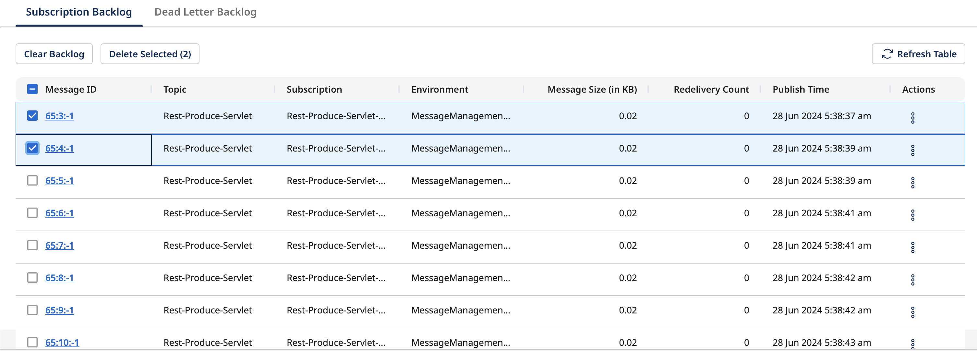Open actions menu for message 65:8:-1
The width and height of the screenshot is (977, 351).
pos(912,280)
